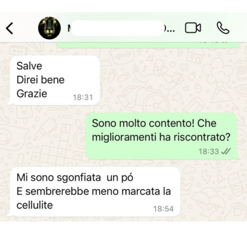Click the 18:33 timestamp on sent message
The height and width of the screenshot is (247, 247).
(209, 151)
